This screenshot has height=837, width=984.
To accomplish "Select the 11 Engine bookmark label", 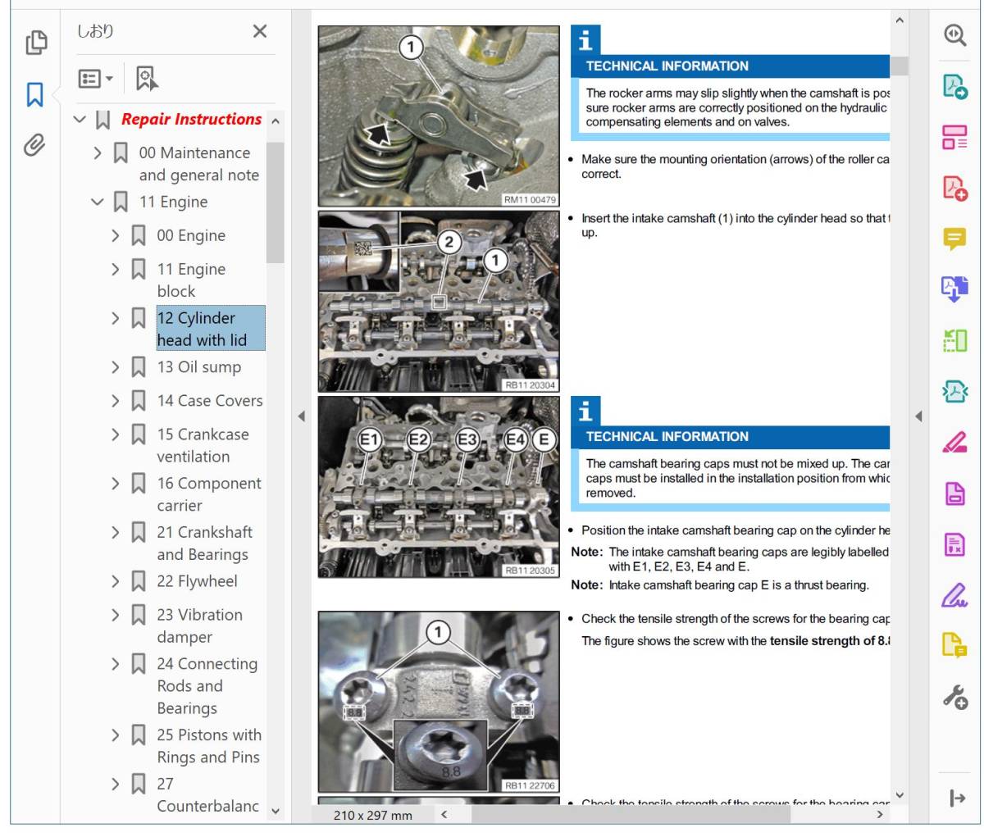I will coord(173,202).
